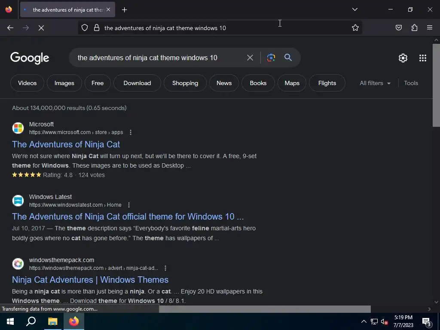The width and height of the screenshot is (440, 330).
Task: Click the Firefox View icon
Action: pos(9,9)
